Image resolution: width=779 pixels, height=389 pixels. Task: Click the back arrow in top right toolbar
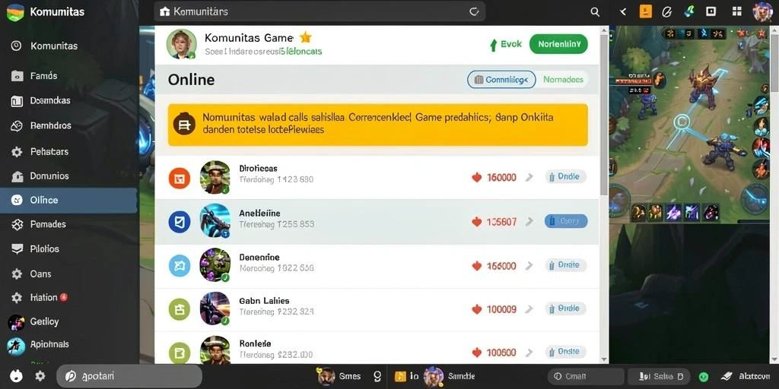click(623, 12)
